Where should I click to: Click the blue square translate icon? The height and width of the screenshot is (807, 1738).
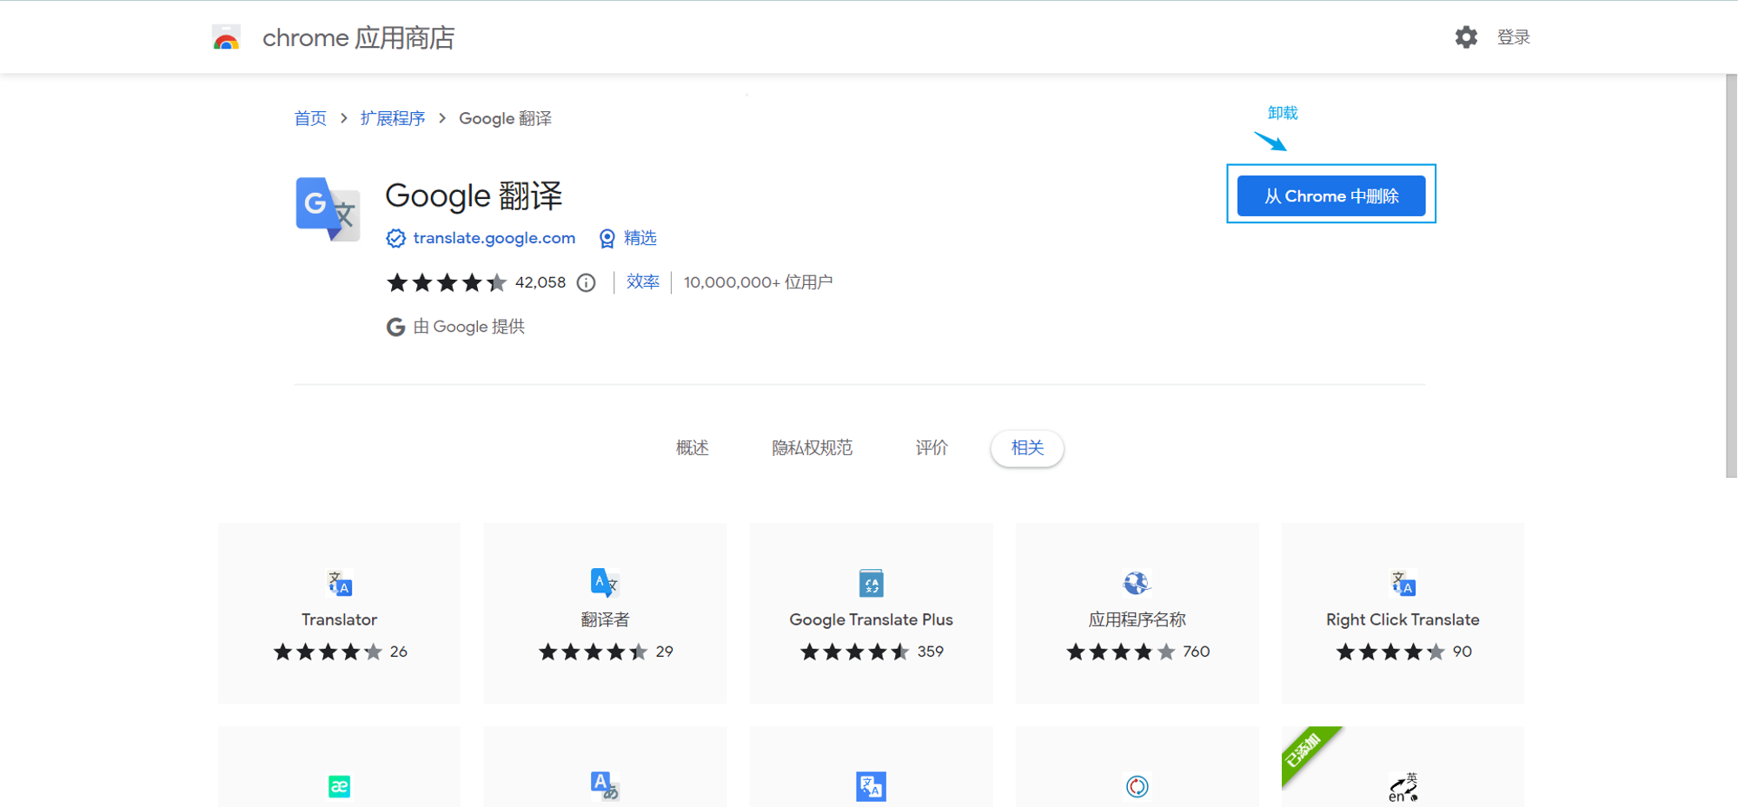pos(871,786)
